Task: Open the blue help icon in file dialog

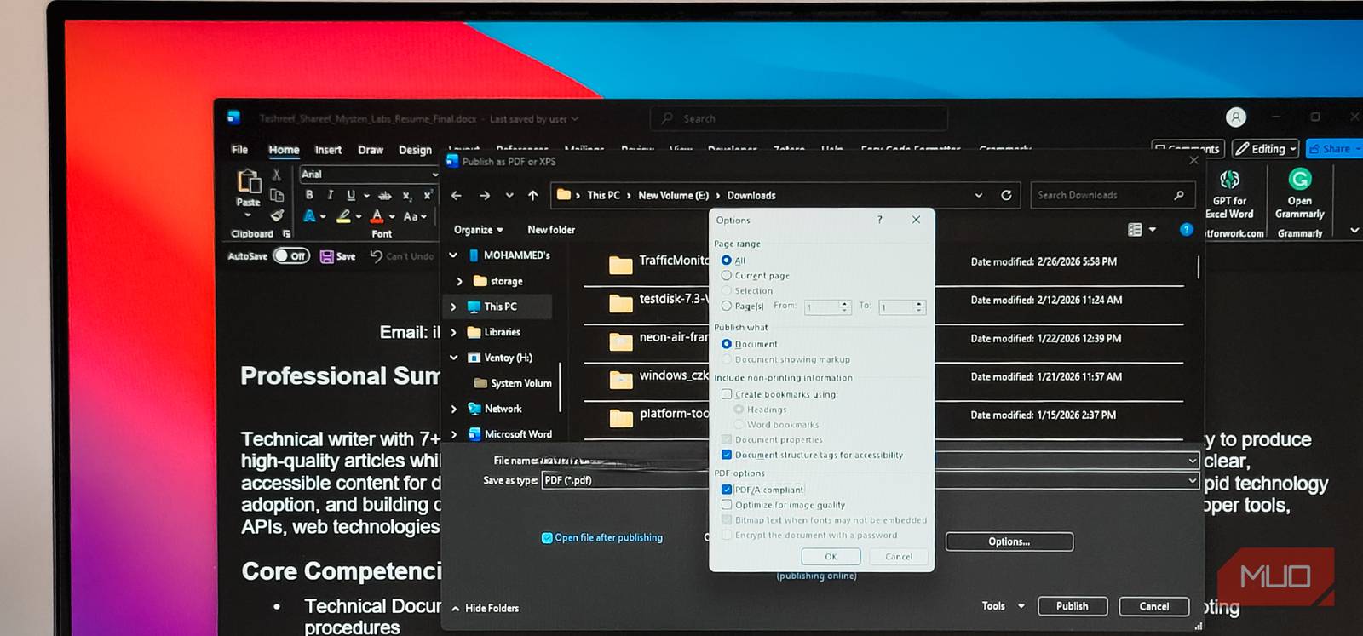Action: [1186, 229]
